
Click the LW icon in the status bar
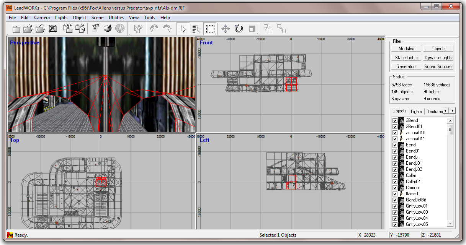10,235
